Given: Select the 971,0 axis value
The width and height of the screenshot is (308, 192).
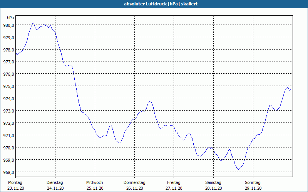Looking at the screenshot, I should click(8, 136).
